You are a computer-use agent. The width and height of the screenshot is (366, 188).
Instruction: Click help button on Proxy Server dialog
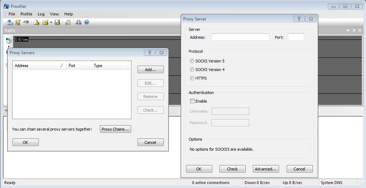[299, 19]
